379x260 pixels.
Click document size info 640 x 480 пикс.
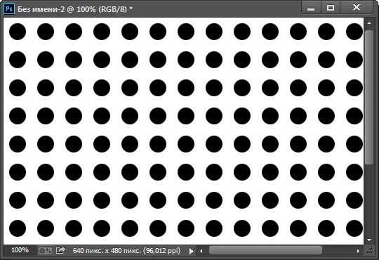click(126, 251)
